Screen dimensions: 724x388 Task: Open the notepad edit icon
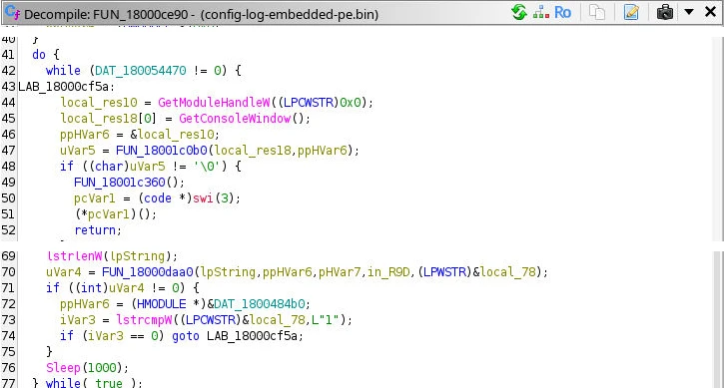coord(631,12)
